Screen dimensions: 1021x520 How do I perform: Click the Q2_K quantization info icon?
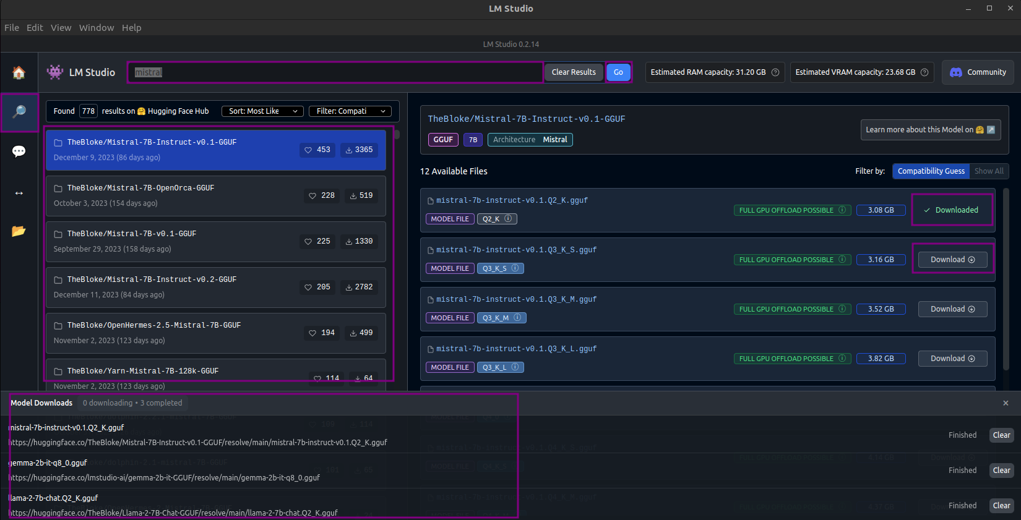(508, 219)
